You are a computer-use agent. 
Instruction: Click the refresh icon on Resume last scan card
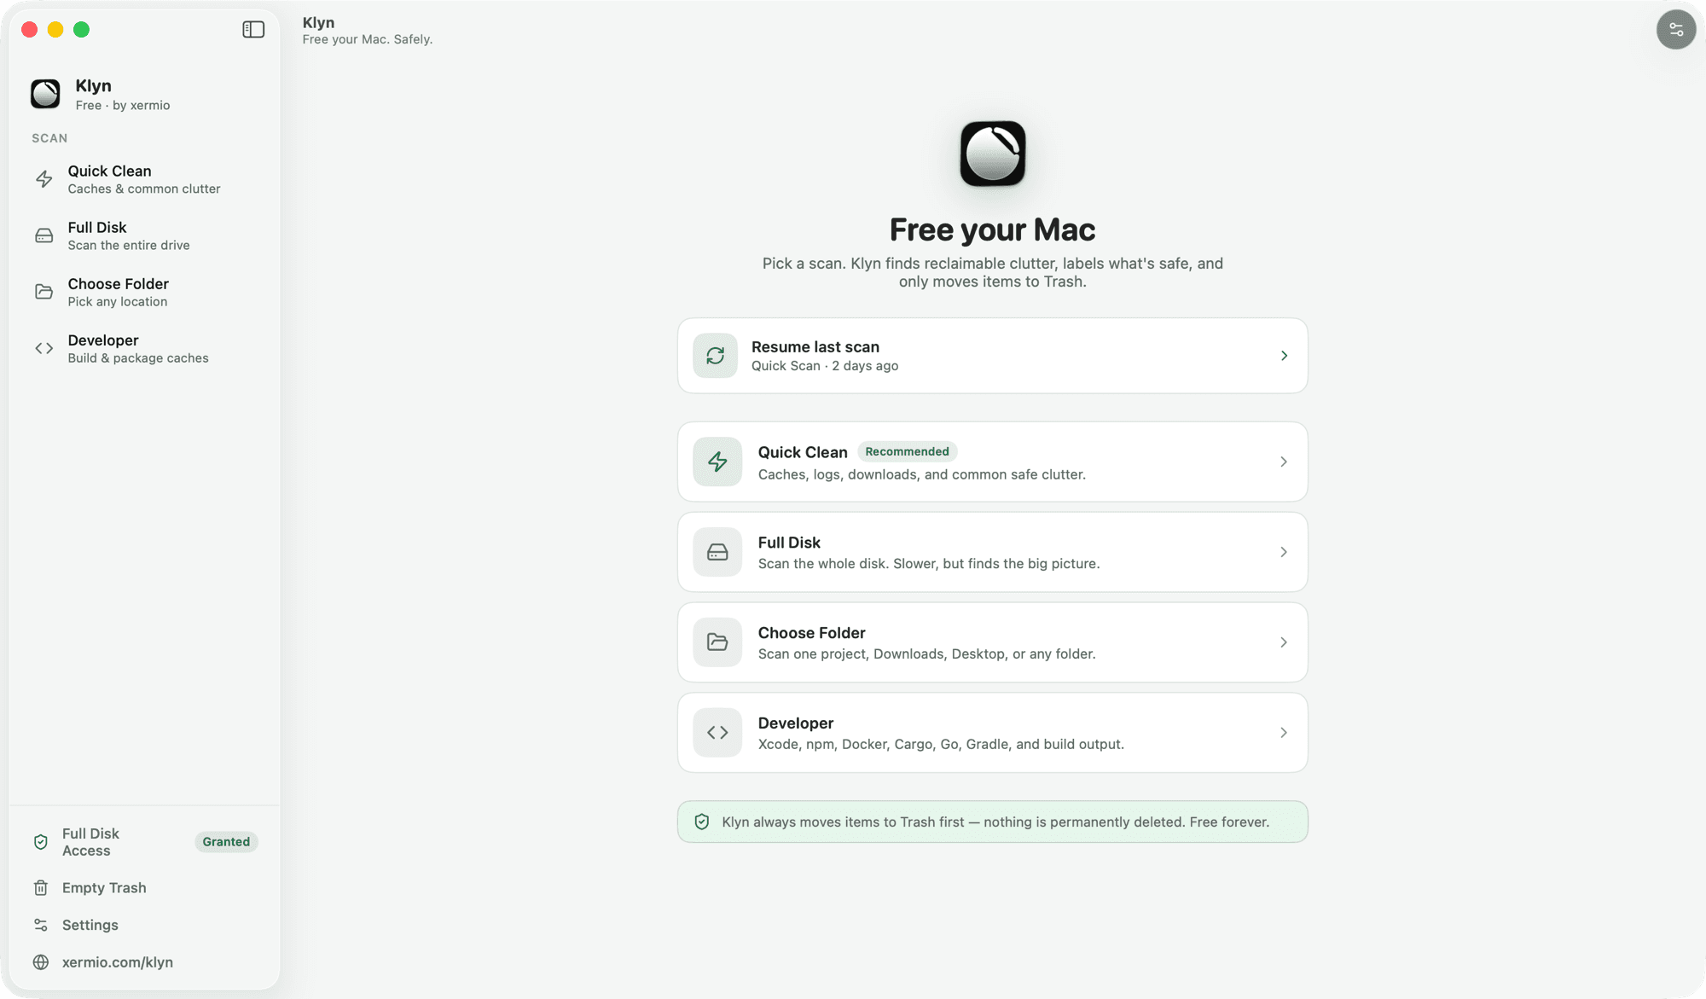coord(716,356)
